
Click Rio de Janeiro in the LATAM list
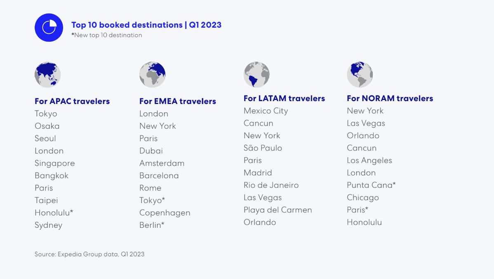point(271,185)
